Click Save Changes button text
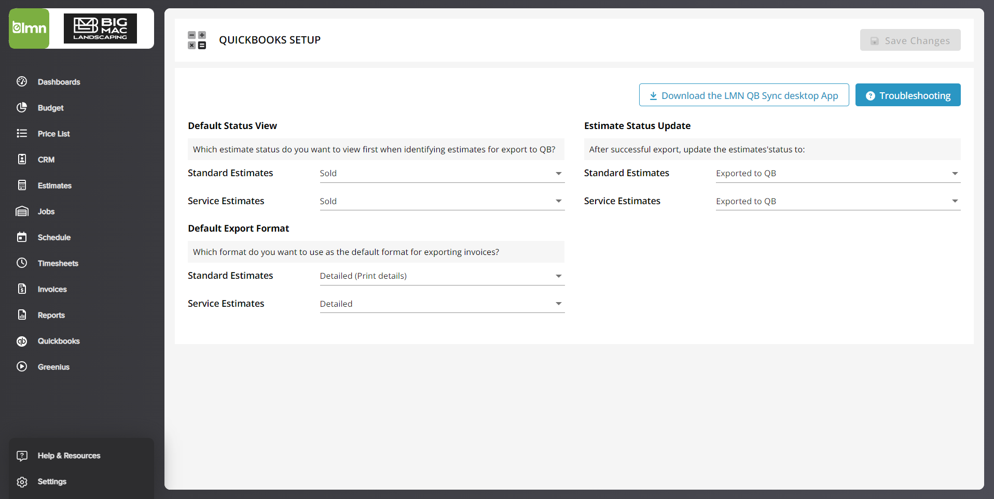This screenshot has height=499, width=994. [x=917, y=40]
